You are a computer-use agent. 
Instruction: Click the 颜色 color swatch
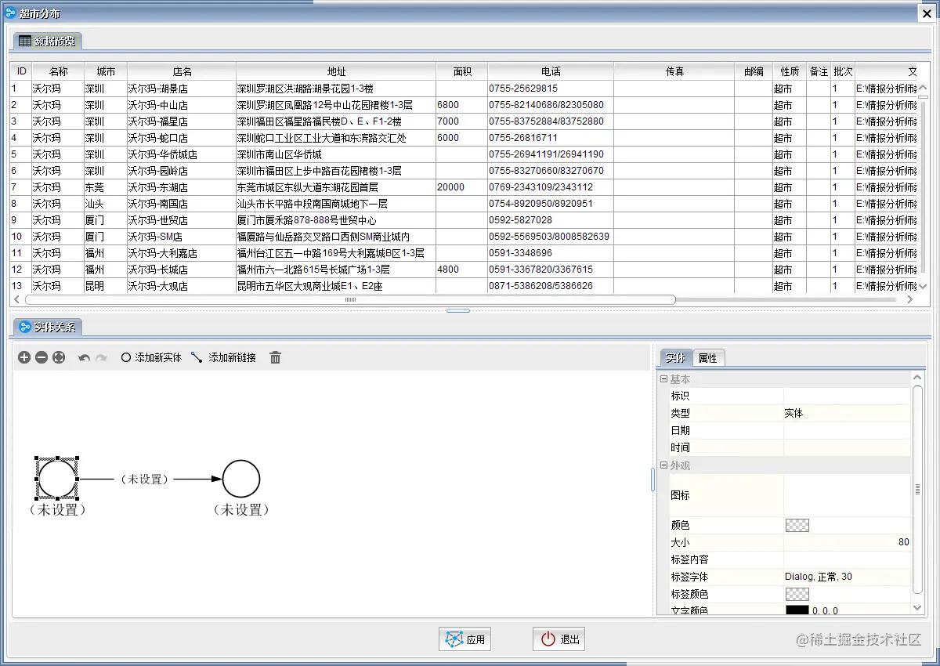pyautogui.click(x=797, y=526)
